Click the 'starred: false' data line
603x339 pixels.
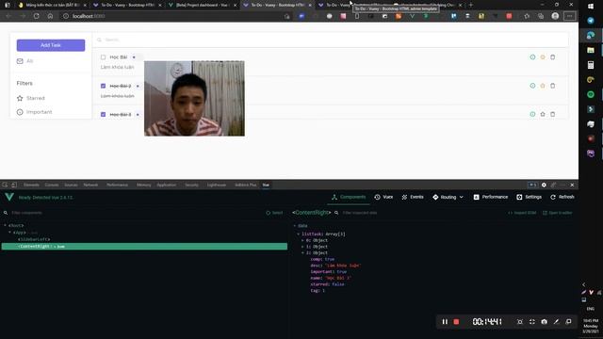[327, 284]
